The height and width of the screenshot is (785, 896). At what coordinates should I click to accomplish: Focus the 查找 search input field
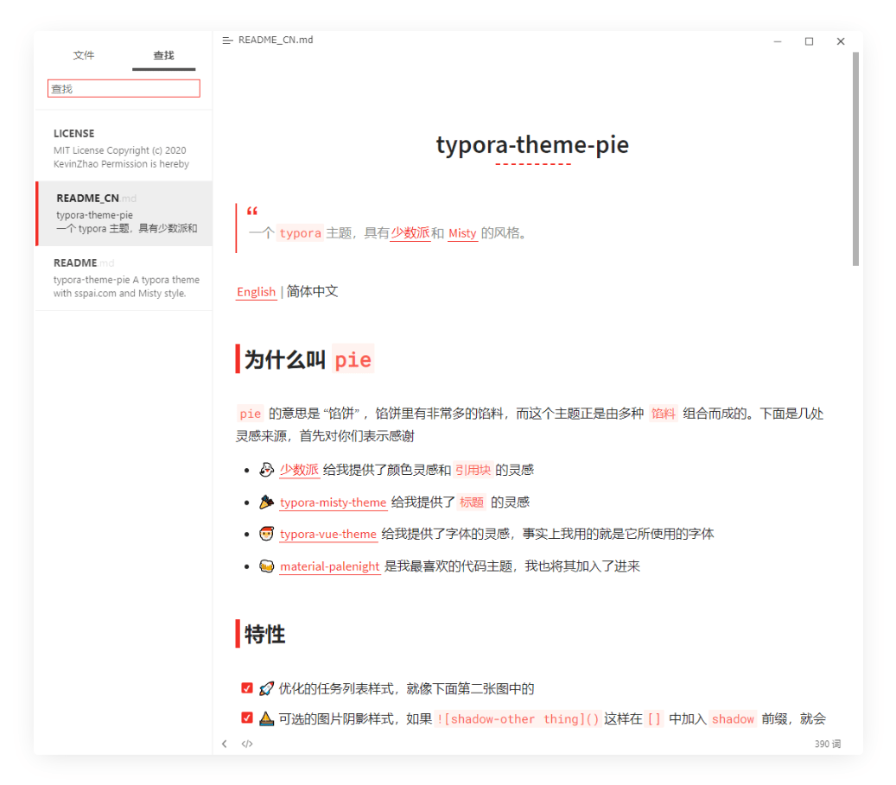124,89
